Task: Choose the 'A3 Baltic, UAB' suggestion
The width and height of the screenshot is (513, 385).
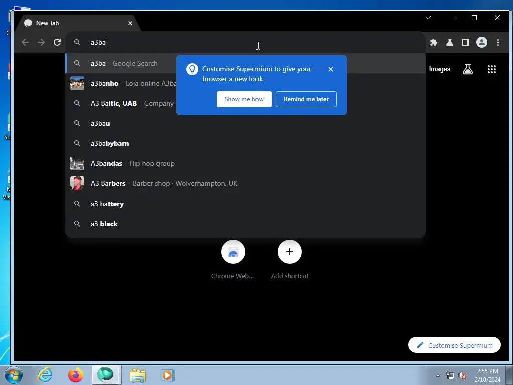Action: [245, 103]
